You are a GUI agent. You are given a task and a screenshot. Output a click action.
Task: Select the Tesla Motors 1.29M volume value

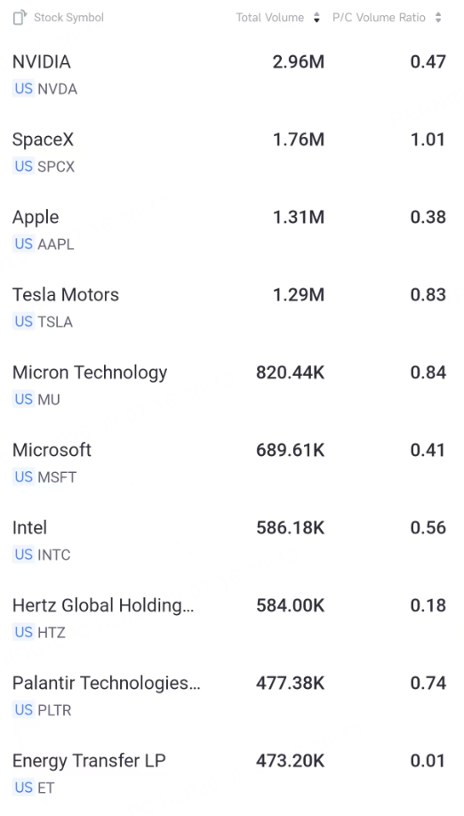tap(299, 294)
